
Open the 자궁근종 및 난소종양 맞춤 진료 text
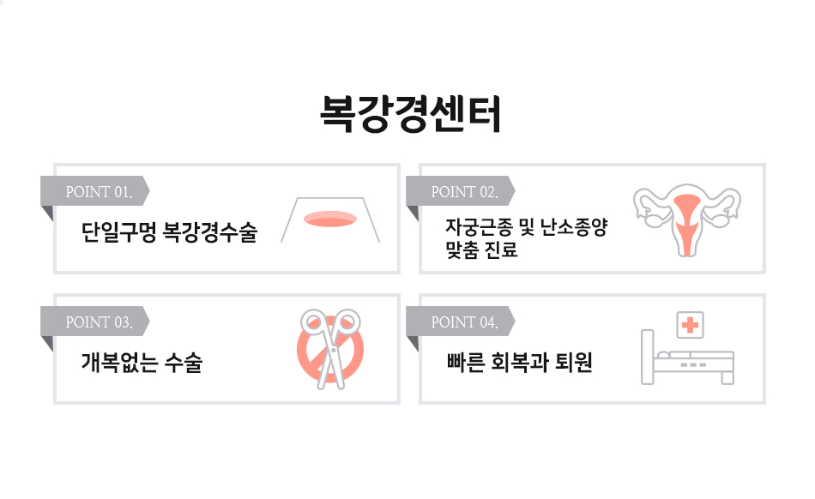[527, 238]
